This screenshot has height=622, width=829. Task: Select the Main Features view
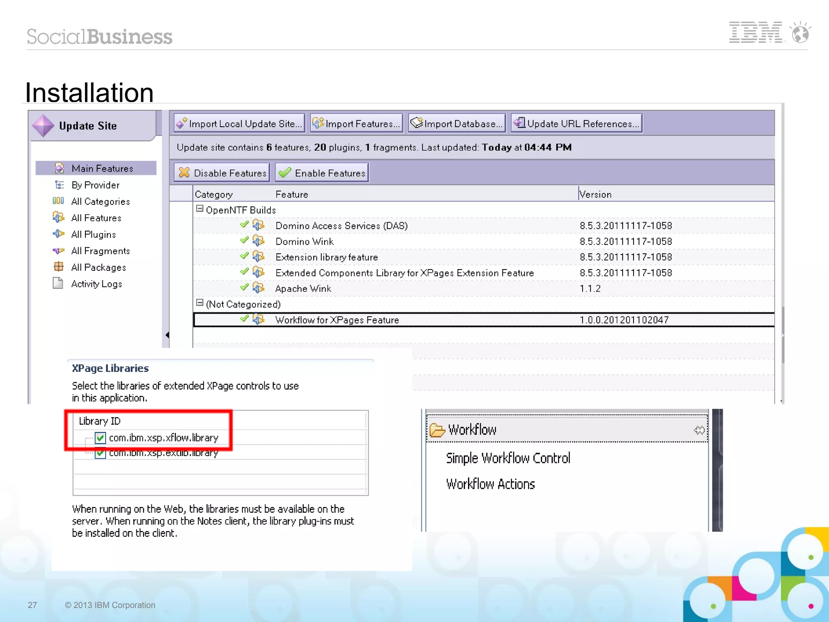(102, 168)
